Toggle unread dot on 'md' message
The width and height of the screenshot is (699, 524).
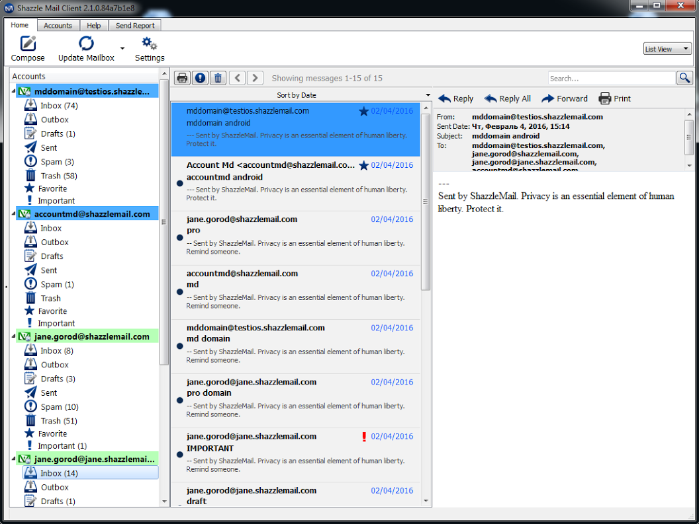(x=179, y=292)
